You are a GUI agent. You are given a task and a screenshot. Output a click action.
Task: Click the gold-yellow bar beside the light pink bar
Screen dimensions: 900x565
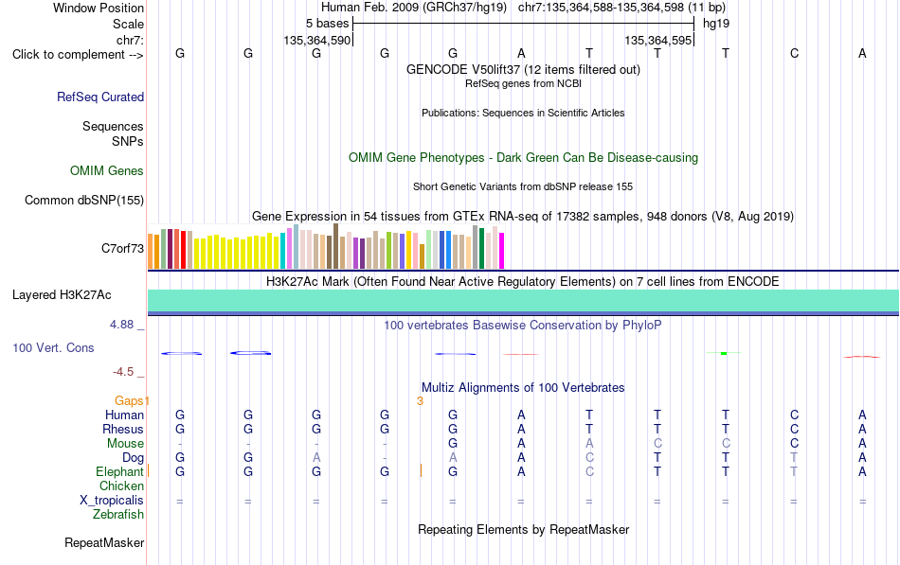click(408, 250)
